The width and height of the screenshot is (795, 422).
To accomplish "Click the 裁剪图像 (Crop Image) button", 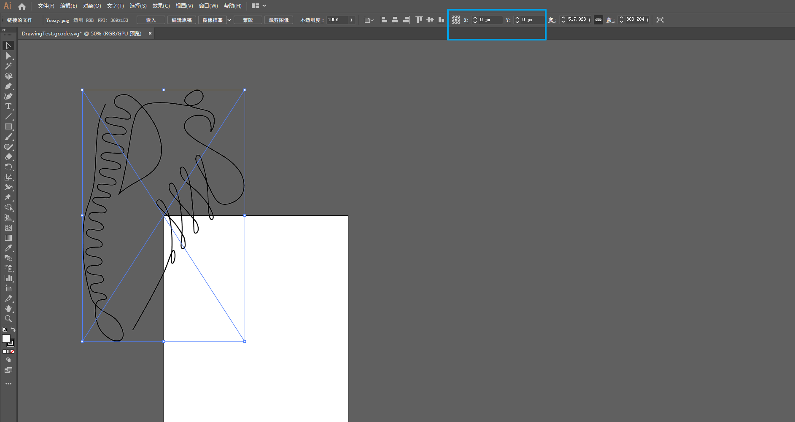I will 279,20.
